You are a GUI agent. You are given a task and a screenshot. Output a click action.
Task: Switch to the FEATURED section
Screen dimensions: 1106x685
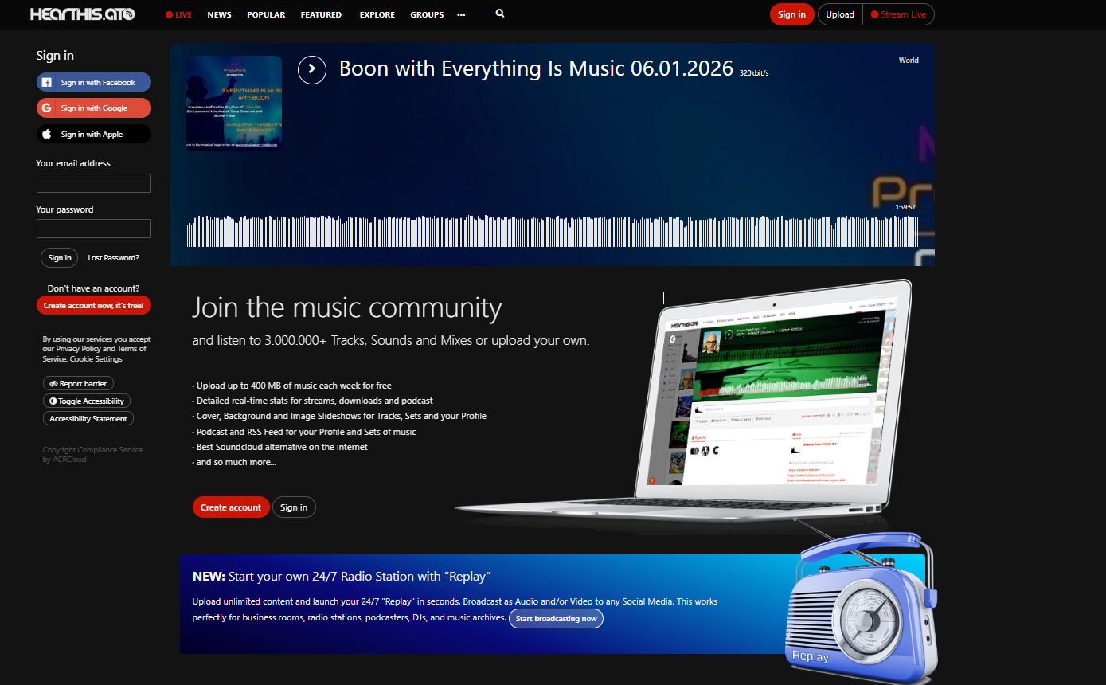[321, 14]
